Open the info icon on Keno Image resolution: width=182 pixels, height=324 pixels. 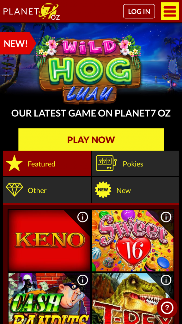pyautogui.click(x=82, y=217)
